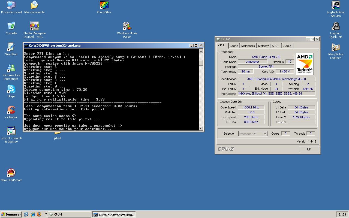Click the Core Speed 1600.1 MHz value
The height and width of the screenshot is (218, 349).
point(251,107)
